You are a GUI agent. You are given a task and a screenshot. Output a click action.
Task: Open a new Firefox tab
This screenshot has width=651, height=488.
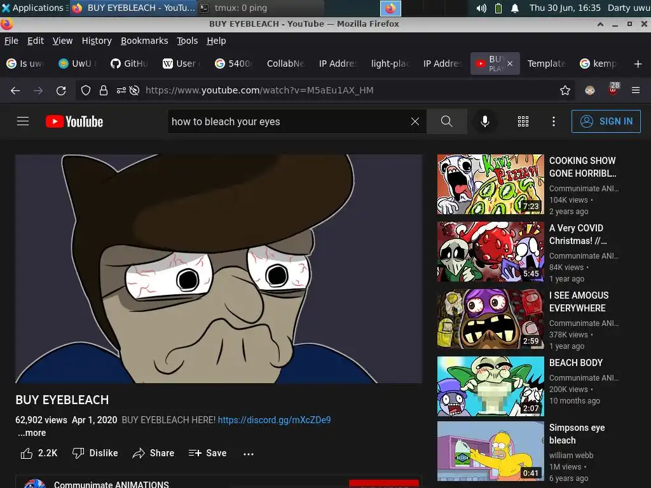638,64
